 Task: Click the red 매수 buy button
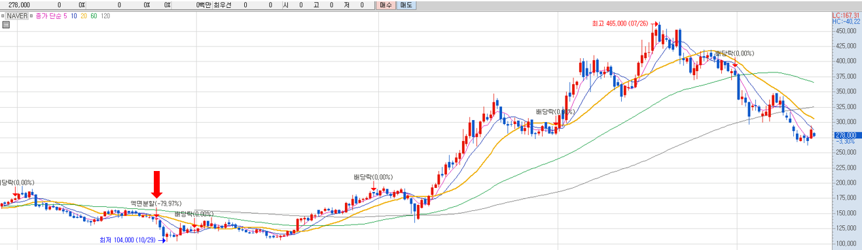click(x=386, y=5)
